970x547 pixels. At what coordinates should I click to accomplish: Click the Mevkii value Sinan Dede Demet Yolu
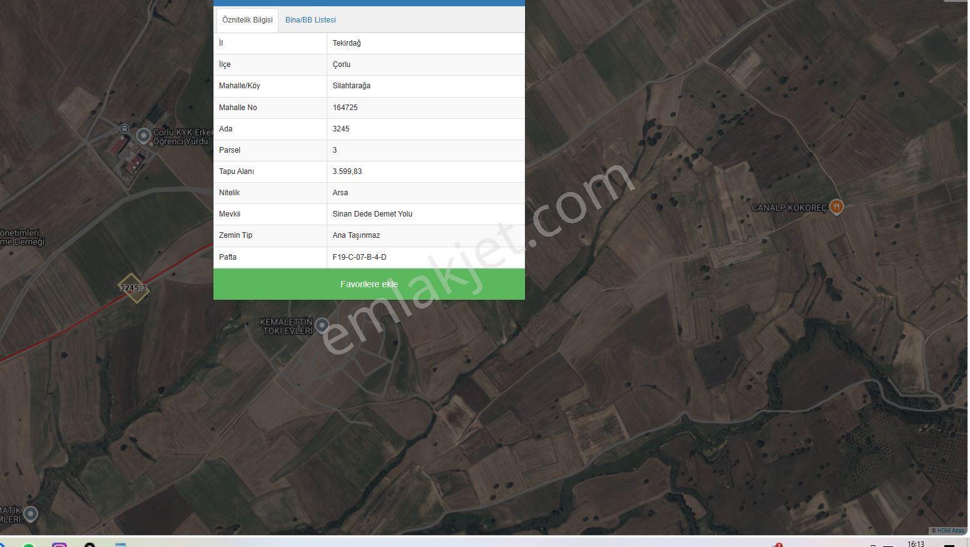372,214
